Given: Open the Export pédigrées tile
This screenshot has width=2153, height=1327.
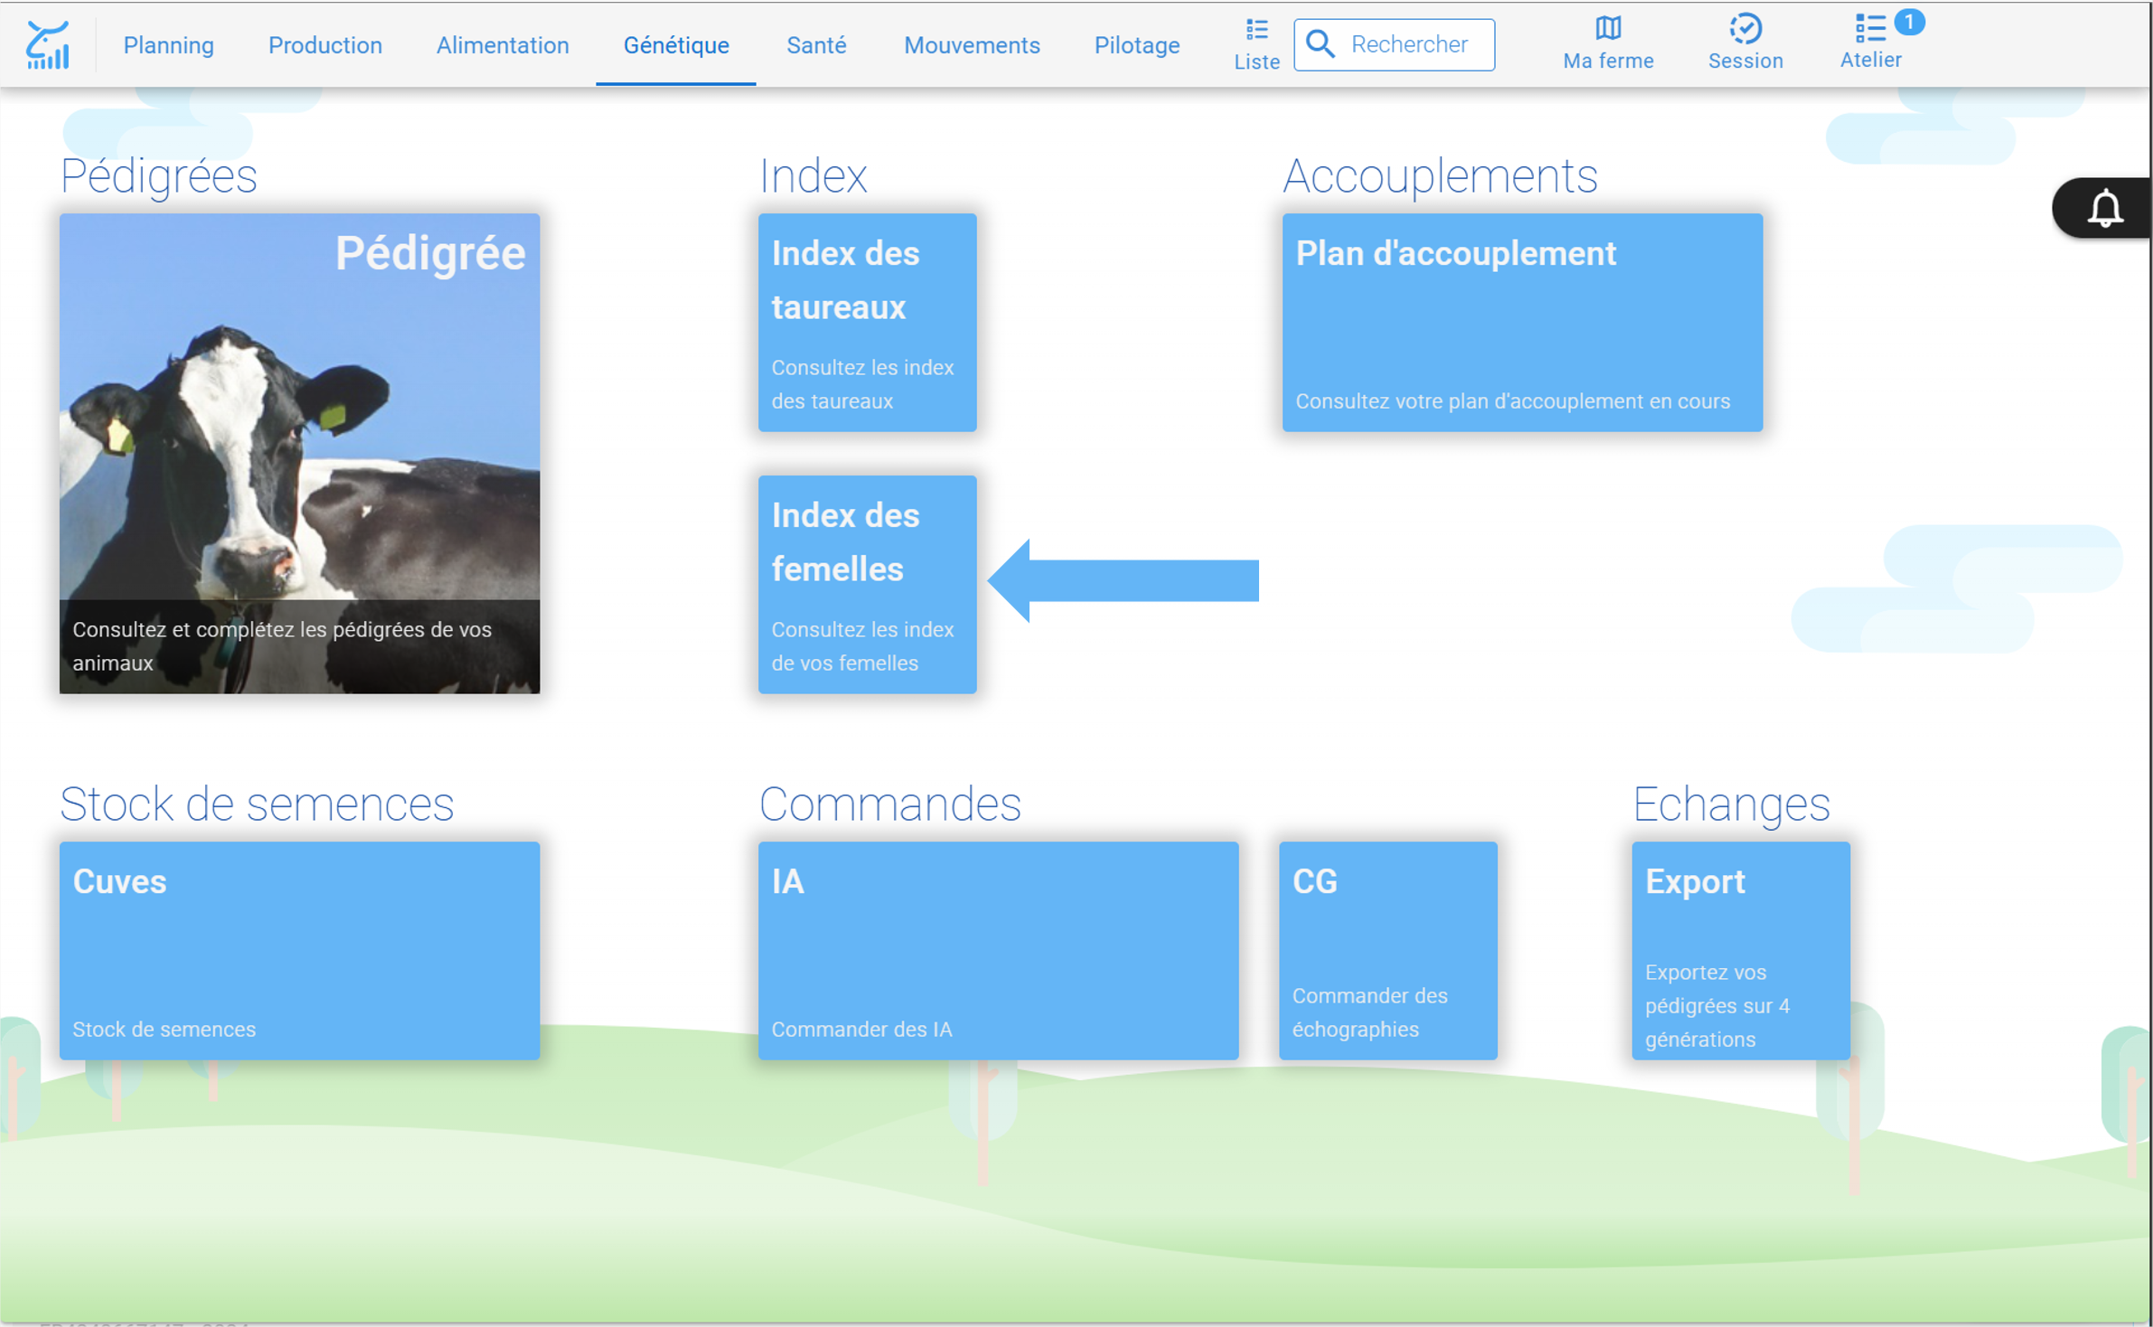Looking at the screenshot, I should 1740,950.
